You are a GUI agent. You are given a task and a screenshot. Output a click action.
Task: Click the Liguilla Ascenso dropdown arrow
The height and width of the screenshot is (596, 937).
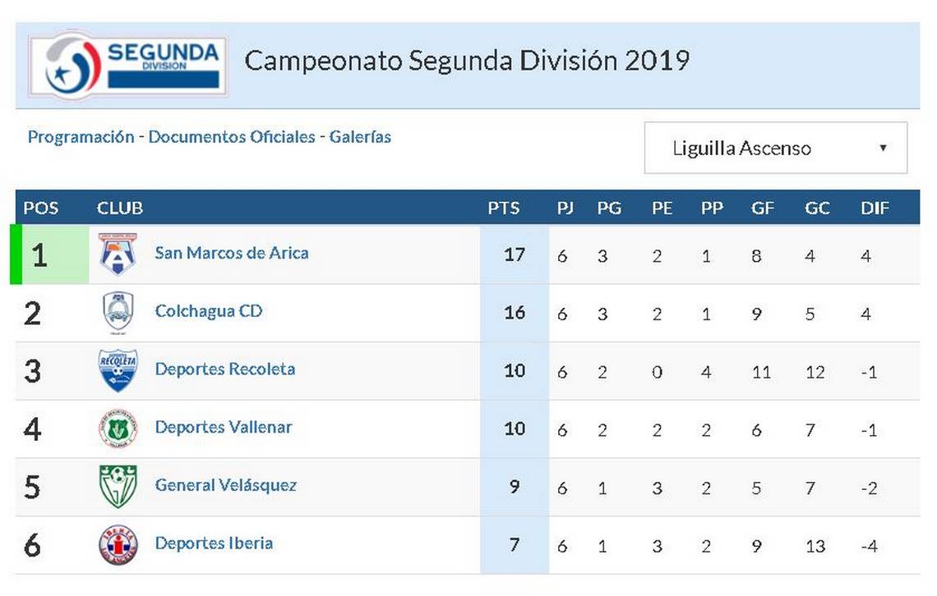click(883, 148)
